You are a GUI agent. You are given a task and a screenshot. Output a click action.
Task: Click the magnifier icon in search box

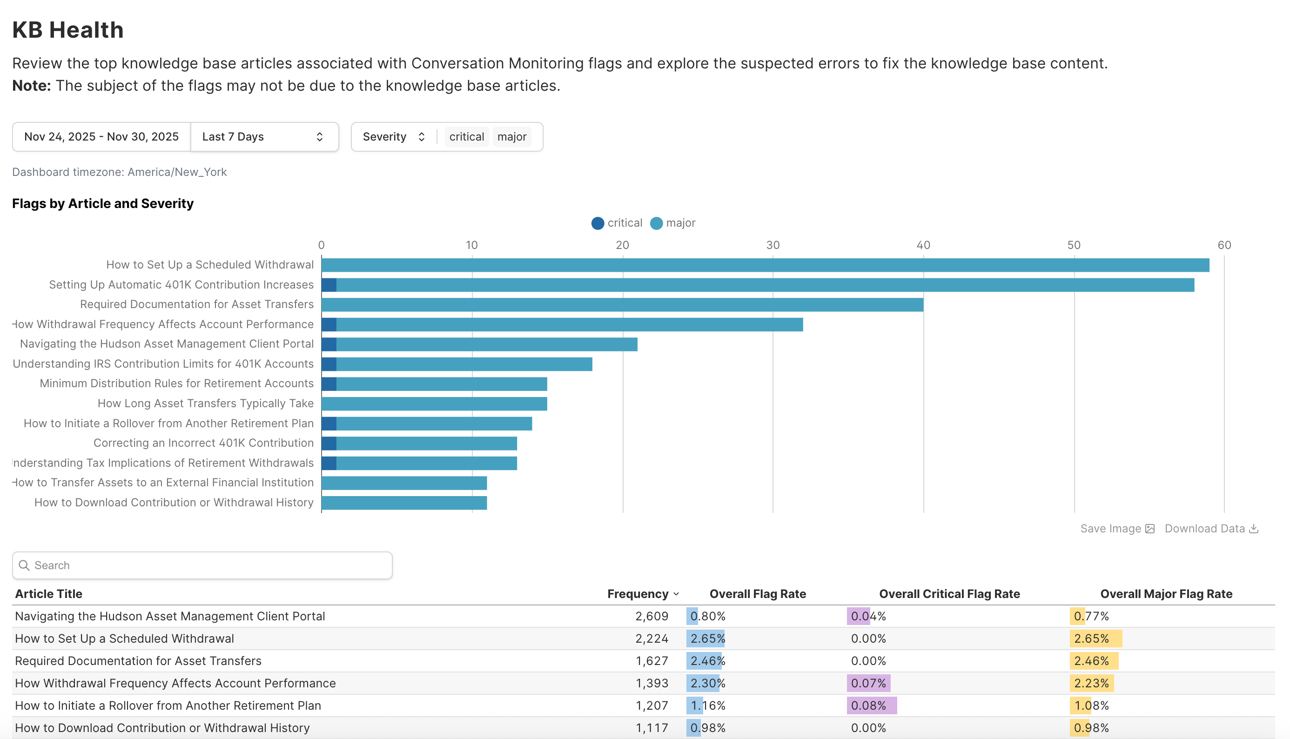coord(24,565)
